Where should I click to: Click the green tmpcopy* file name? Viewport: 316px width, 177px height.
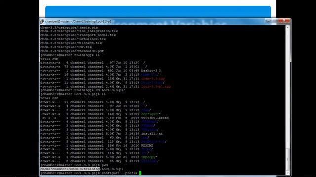(149, 157)
